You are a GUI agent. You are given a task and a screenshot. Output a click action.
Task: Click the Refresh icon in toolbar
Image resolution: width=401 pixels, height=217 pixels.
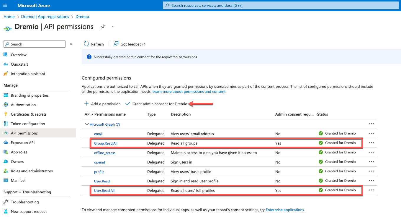(86, 44)
